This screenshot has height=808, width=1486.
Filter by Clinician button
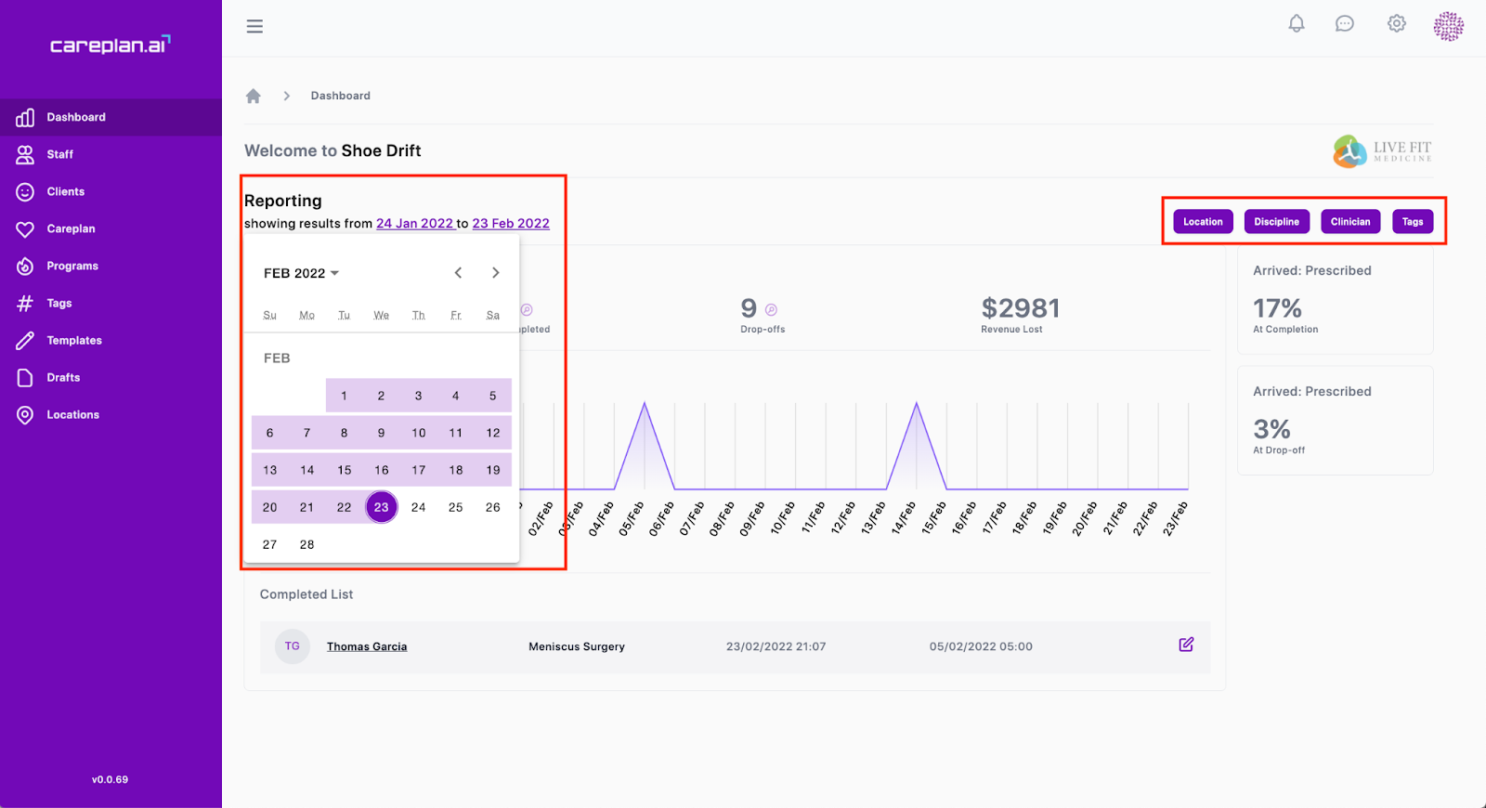coord(1350,221)
